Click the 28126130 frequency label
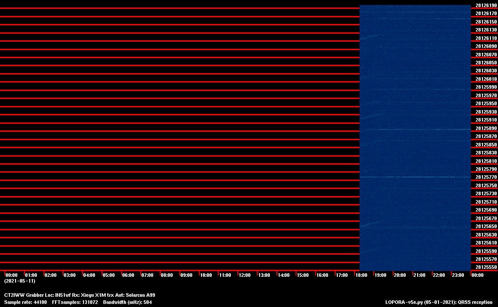The image size is (498, 307). coord(486,30)
